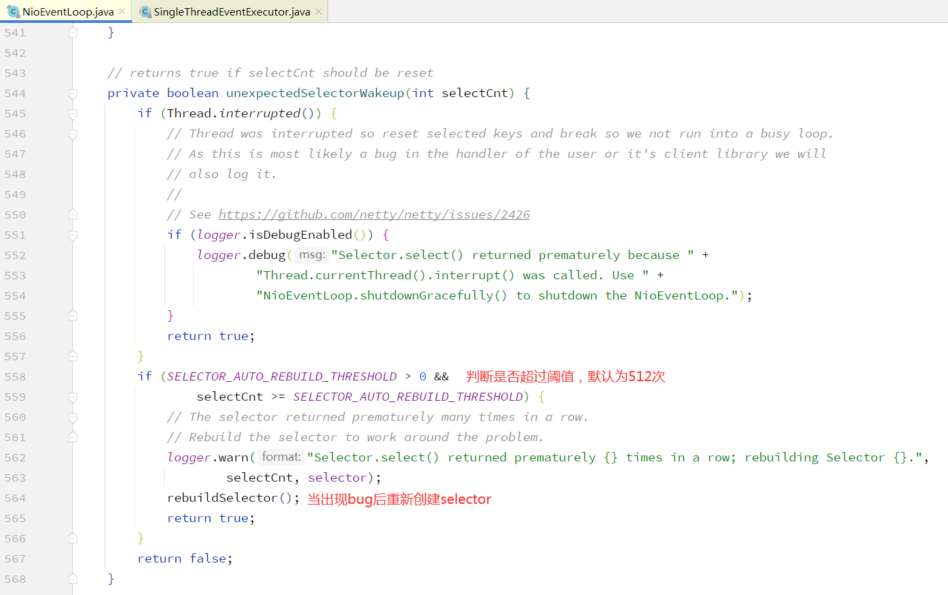Click 'return true;' on line 556
Image resolution: width=948 pixels, height=595 pixels.
coord(211,336)
